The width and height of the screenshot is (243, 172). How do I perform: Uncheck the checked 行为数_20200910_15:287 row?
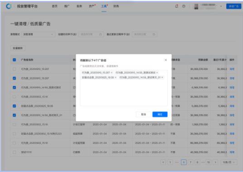(x=14, y=78)
